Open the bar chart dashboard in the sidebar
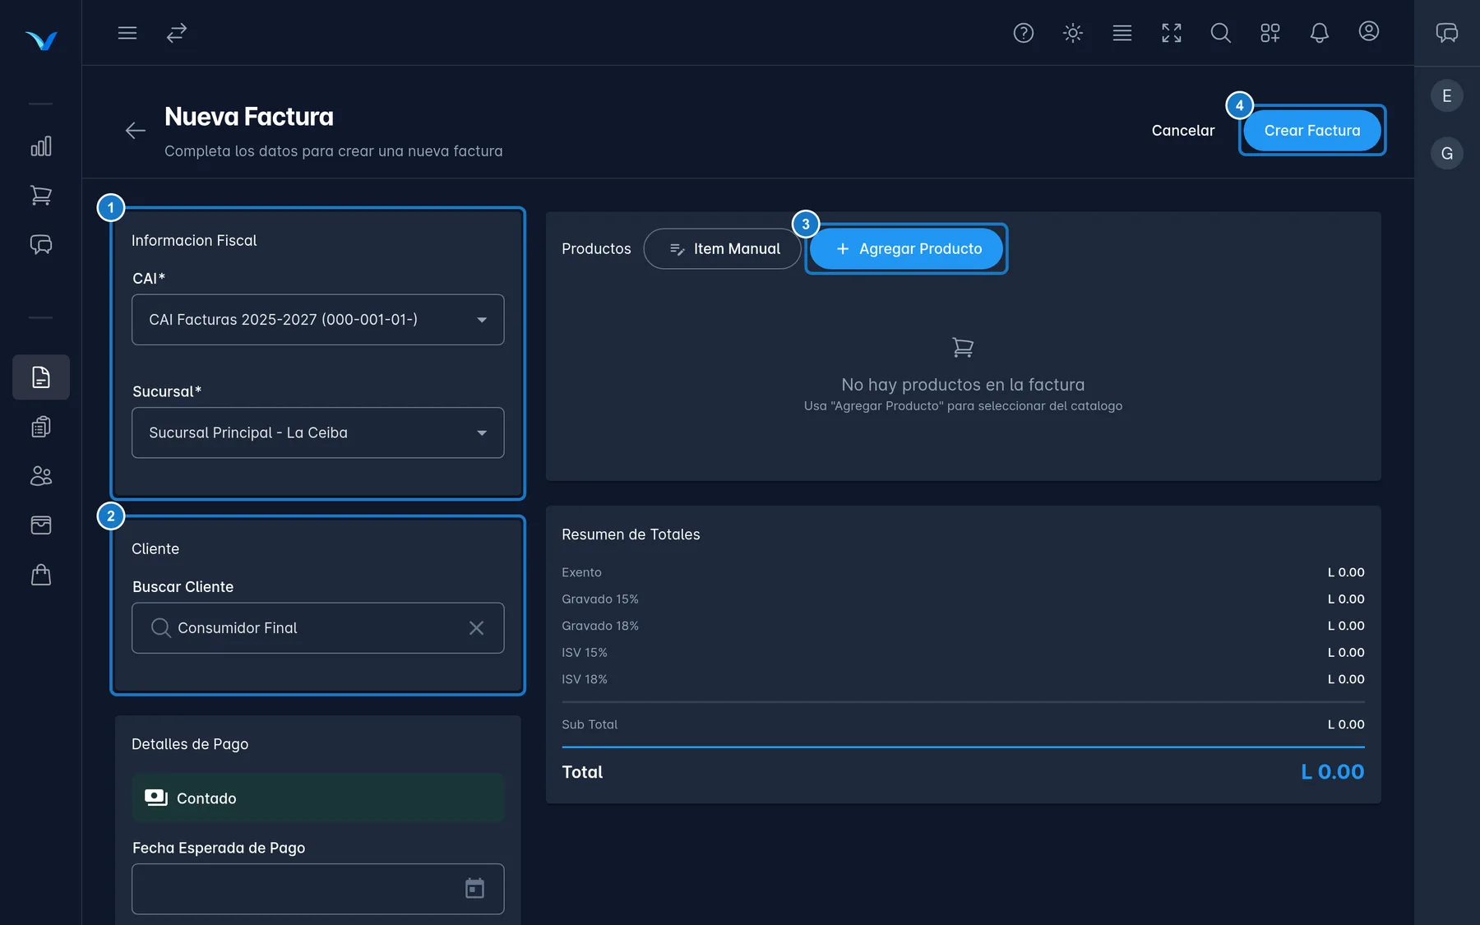The height and width of the screenshot is (925, 1480). (41, 146)
